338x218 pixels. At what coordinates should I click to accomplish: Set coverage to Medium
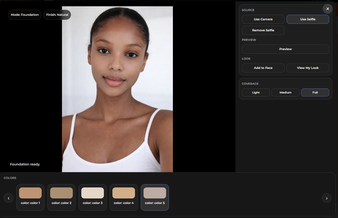(285, 92)
